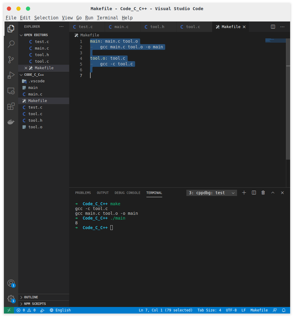This screenshot has height=318, width=294.
Task: Open Explorer panel More Actions ellipsis
Action: (61, 27)
